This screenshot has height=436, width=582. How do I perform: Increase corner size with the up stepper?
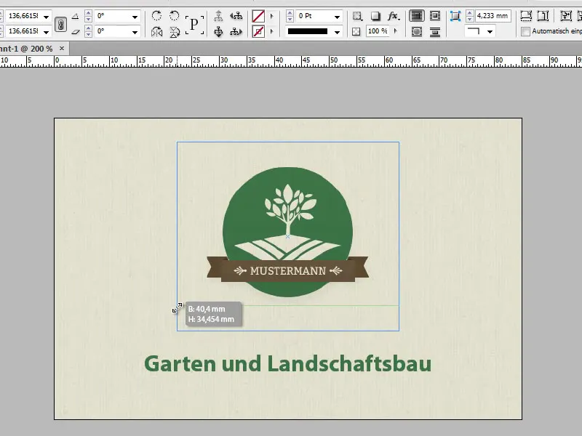[469, 13]
